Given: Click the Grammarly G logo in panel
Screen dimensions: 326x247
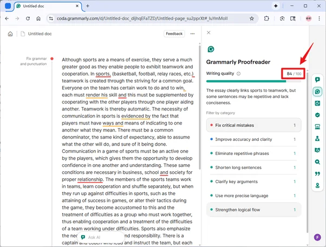Looking at the screenshot, I should point(211,49).
